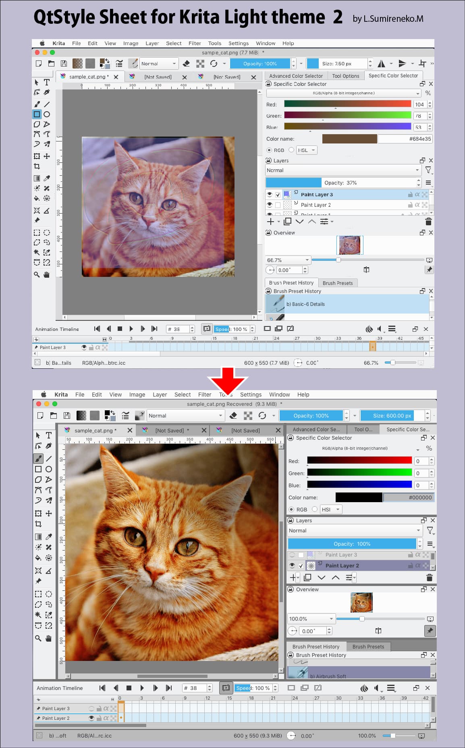Open RGB/Alpha color space dropdown in top window
This screenshot has height=748, width=465.
(344, 93)
